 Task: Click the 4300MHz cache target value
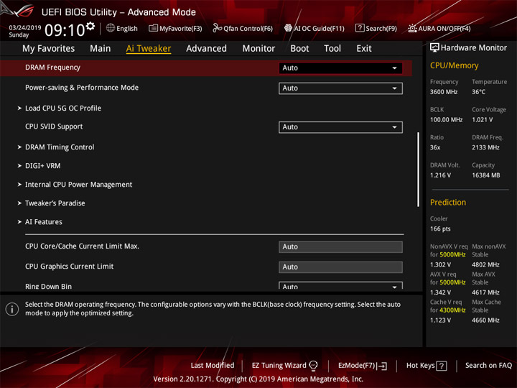click(x=452, y=310)
